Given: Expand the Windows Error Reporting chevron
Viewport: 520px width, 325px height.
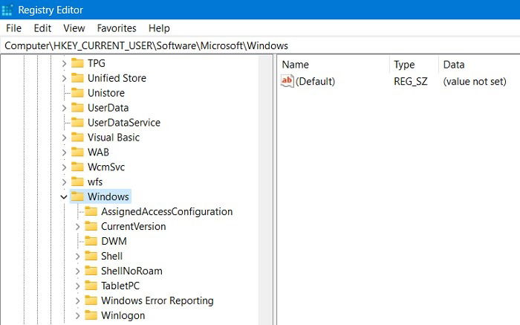Looking at the screenshot, I should [77, 300].
